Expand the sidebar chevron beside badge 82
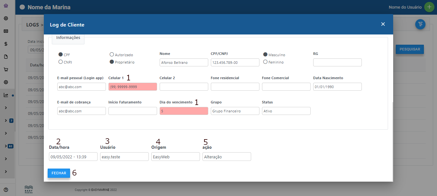The image size is (437, 196). [x=6, y=146]
